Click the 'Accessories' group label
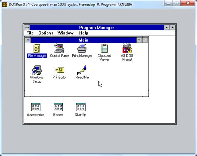 (x=36, y=115)
